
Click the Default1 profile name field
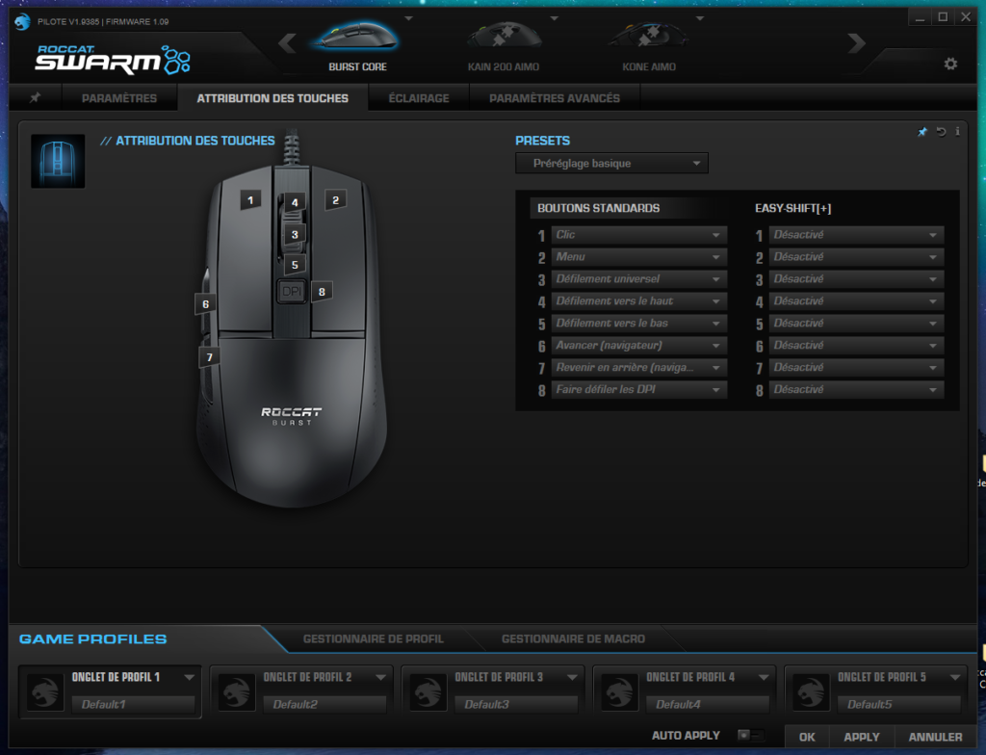(133, 704)
